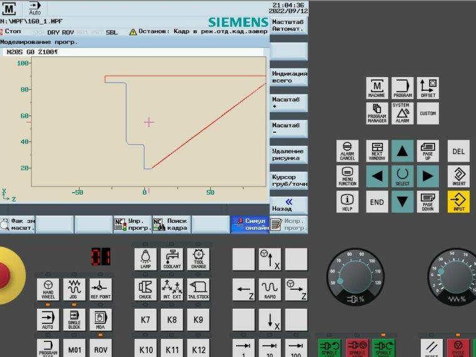Zoom out with the Масштаб - softkey
Image resolution: width=476 pixels, height=357 pixels.
(x=289, y=129)
